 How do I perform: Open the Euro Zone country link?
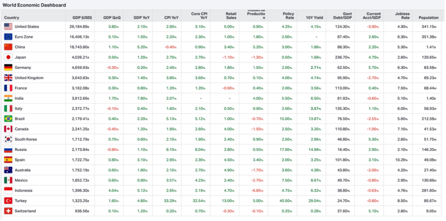coord(24,37)
